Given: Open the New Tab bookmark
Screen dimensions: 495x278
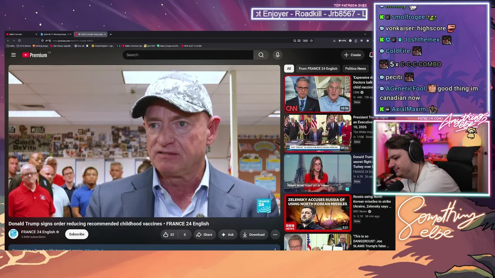Looking at the screenshot, I should [x=80, y=46].
